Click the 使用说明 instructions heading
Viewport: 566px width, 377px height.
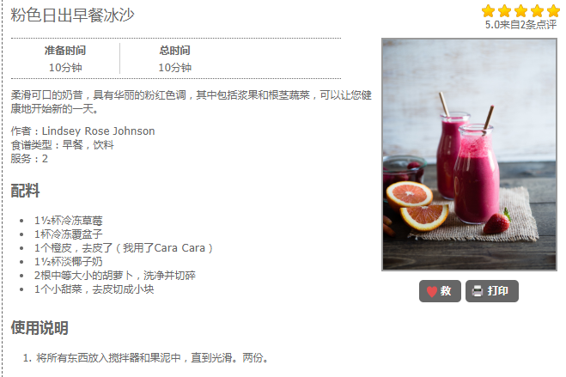(40, 327)
